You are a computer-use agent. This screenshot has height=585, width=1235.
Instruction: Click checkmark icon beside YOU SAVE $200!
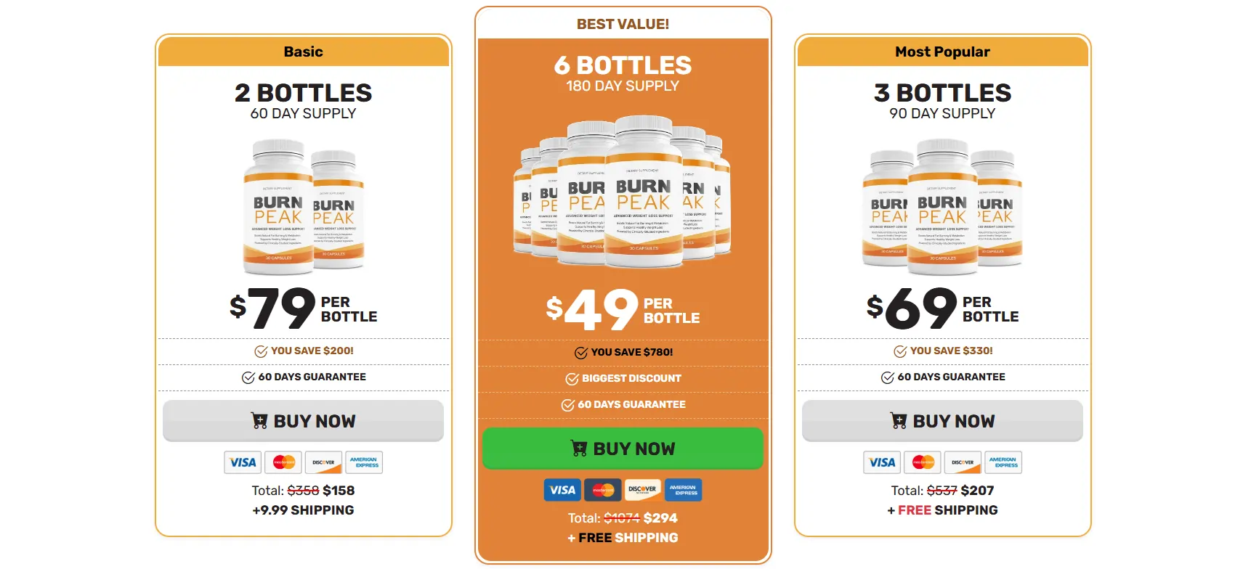pos(261,351)
